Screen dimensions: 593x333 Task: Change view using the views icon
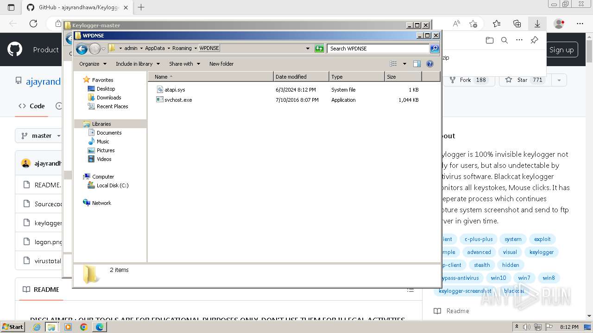[393, 64]
